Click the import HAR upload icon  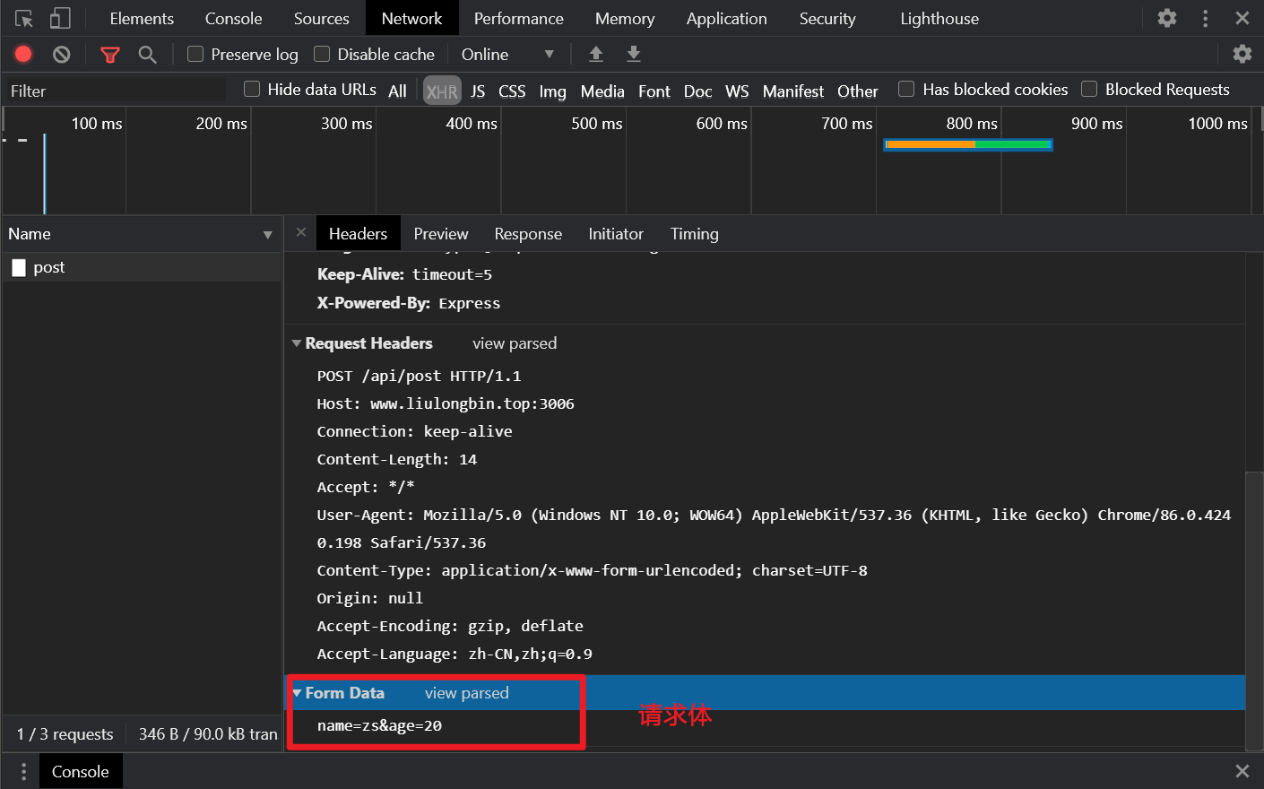pos(595,55)
